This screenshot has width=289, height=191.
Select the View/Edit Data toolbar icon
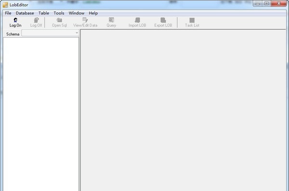pyautogui.click(x=85, y=20)
